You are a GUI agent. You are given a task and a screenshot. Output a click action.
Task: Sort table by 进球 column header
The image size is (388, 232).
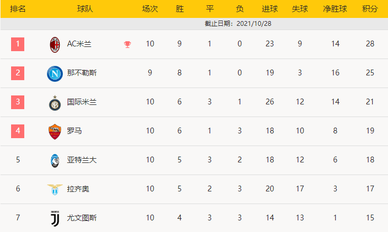[270, 9]
